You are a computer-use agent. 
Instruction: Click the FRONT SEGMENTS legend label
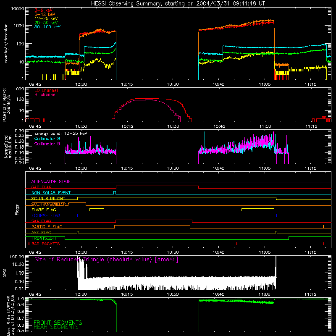tap(58, 322)
